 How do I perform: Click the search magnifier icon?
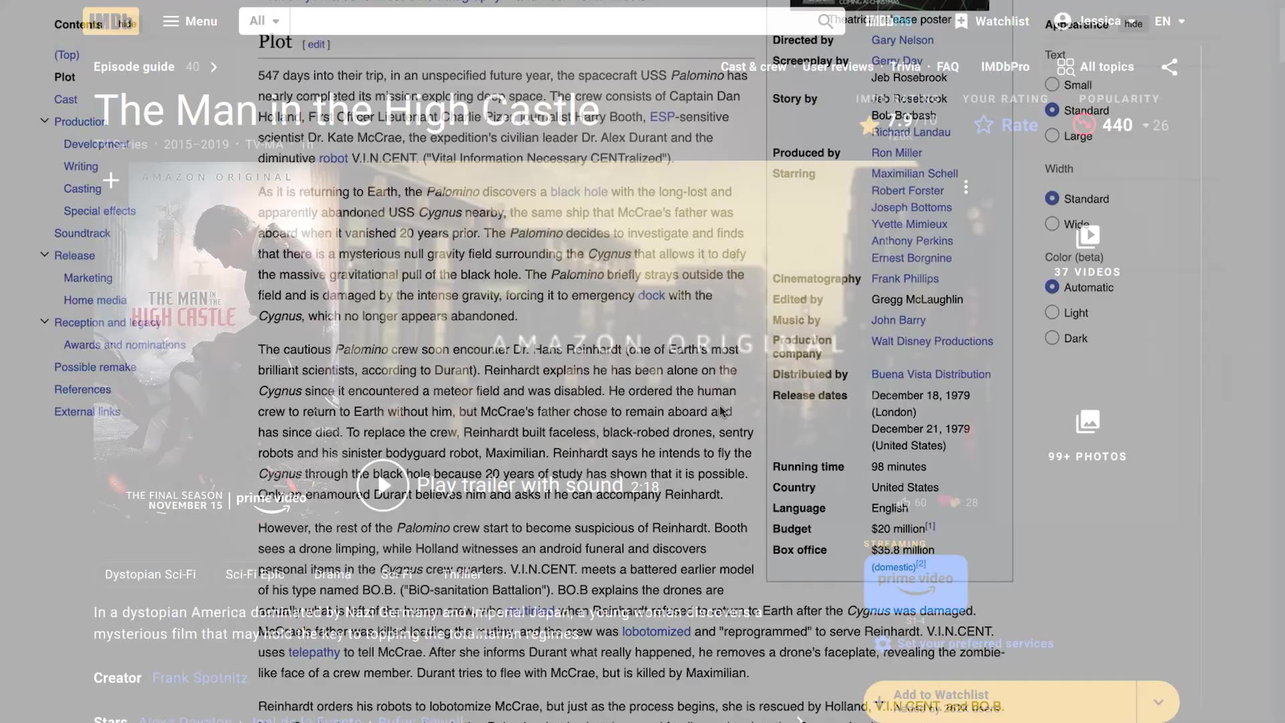point(825,21)
